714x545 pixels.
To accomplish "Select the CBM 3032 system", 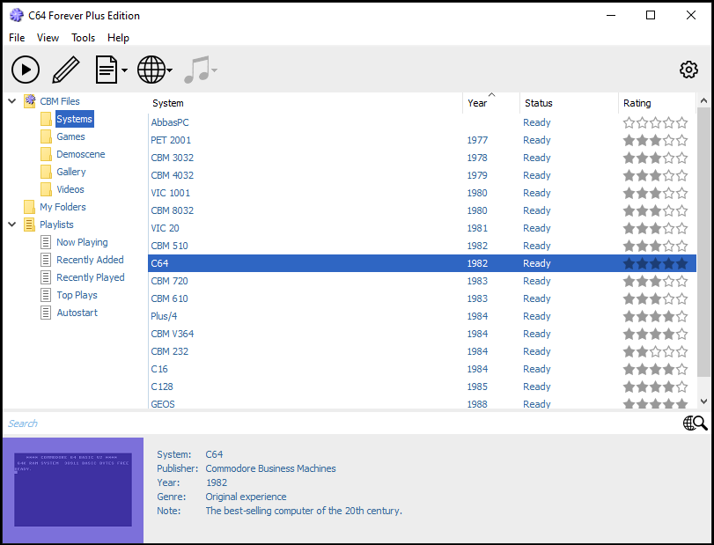I will tap(422, 158).
